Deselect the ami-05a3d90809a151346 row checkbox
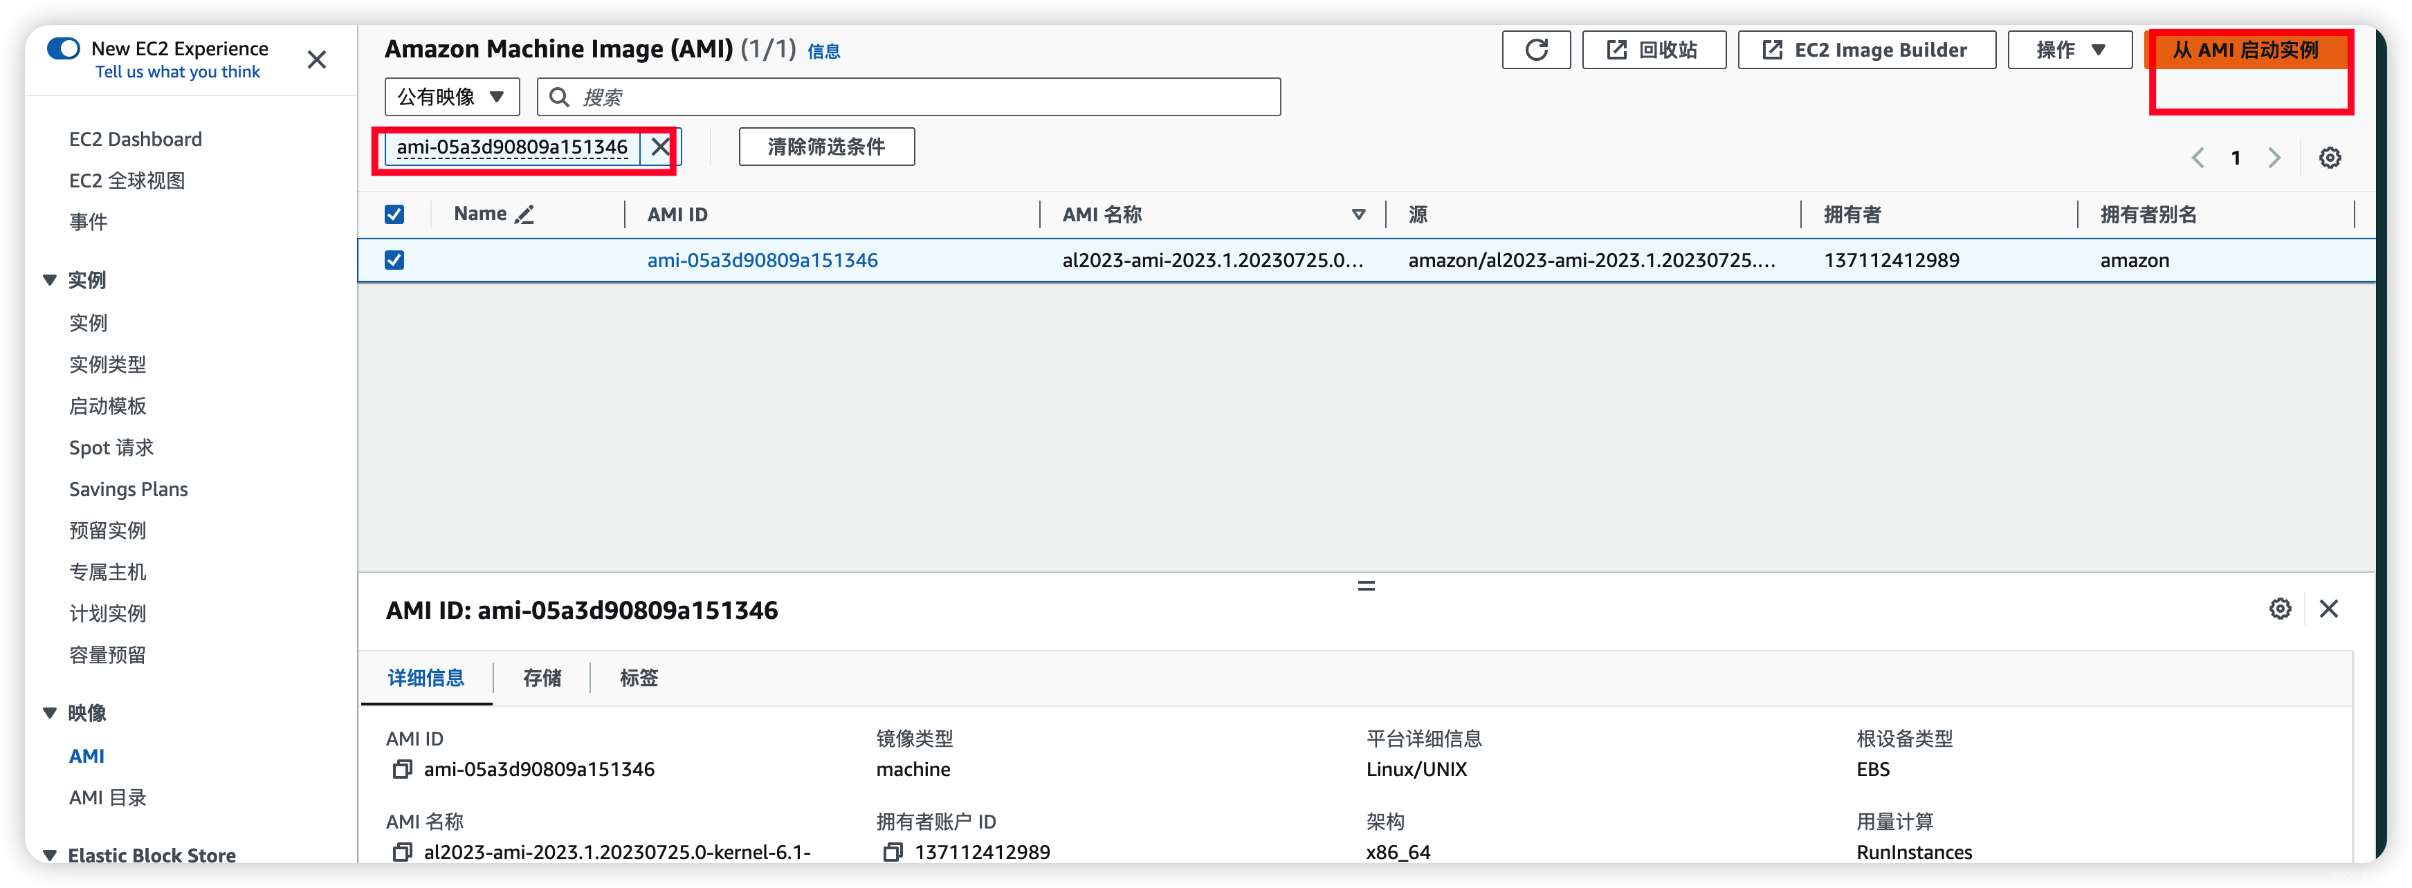This screenshot has width=2412, height=888. [x=394, y=260]
